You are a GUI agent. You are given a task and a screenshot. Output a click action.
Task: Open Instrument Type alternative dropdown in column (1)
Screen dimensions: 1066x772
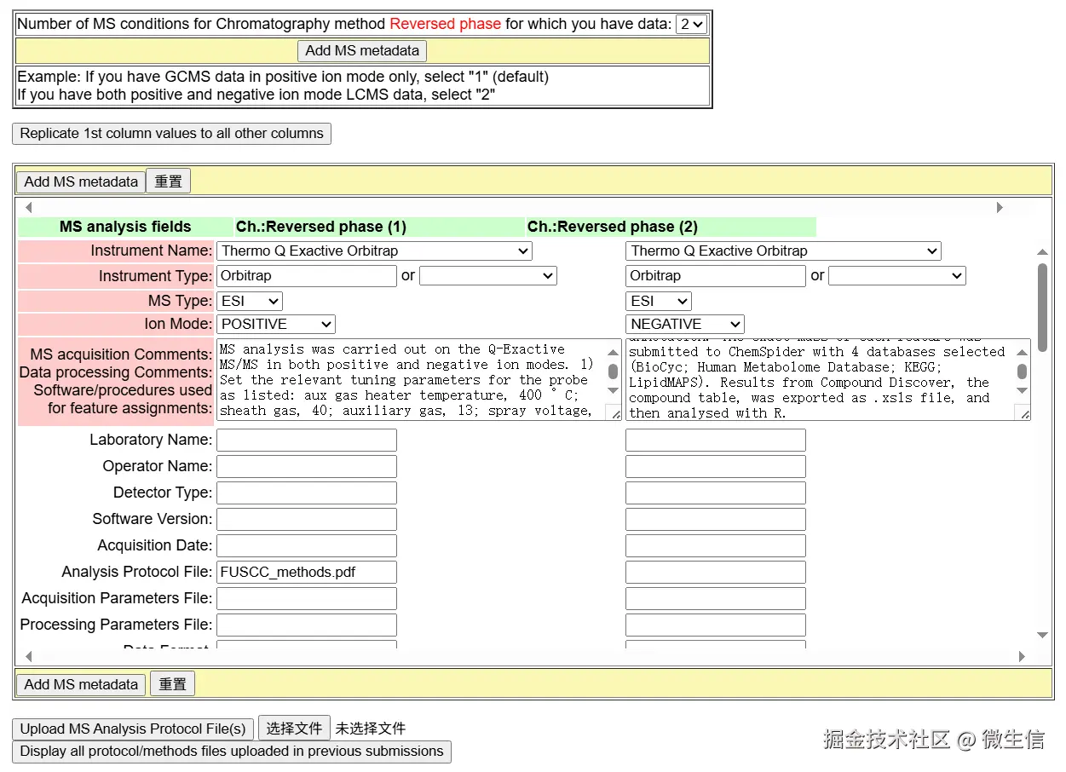[488, 276]
